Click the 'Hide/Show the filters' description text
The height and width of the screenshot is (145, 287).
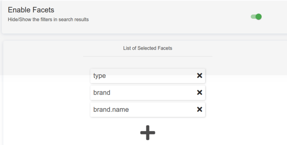click(x=48, y=20)
